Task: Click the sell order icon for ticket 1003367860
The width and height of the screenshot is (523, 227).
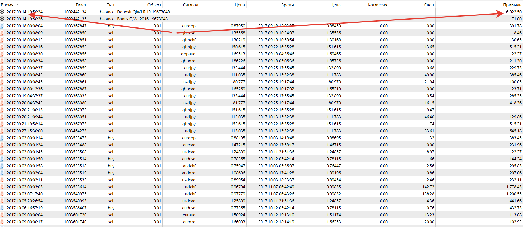Action: tap(2, 75)
